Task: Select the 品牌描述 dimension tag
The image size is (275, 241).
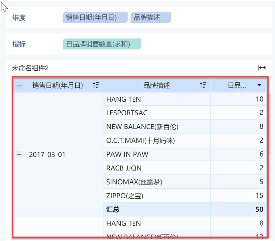Action: pyautogui.click(x=151, y=17)
